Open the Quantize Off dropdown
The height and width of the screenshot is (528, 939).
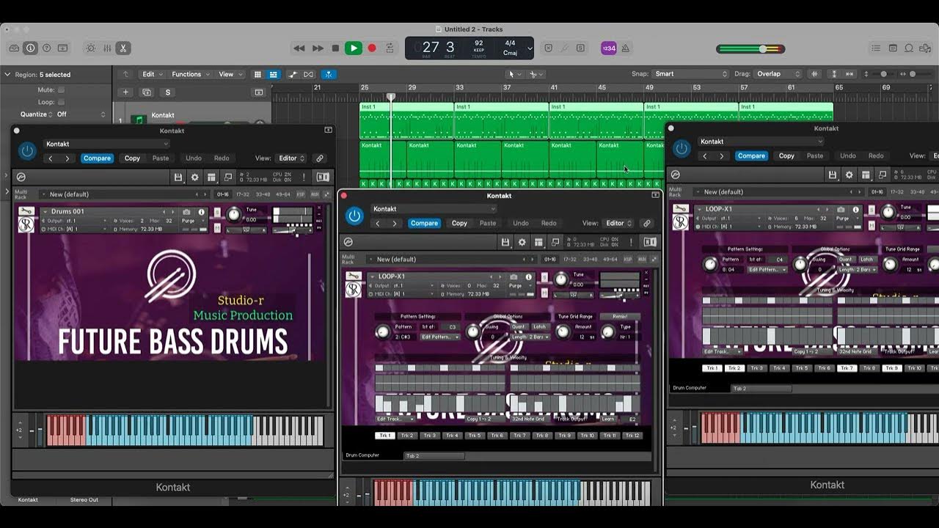80,114
